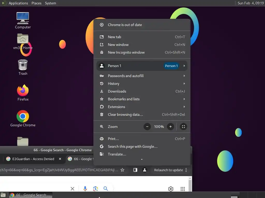Start Google voice search microphone
Screen dimensions: 265x198
coord(85,188)
